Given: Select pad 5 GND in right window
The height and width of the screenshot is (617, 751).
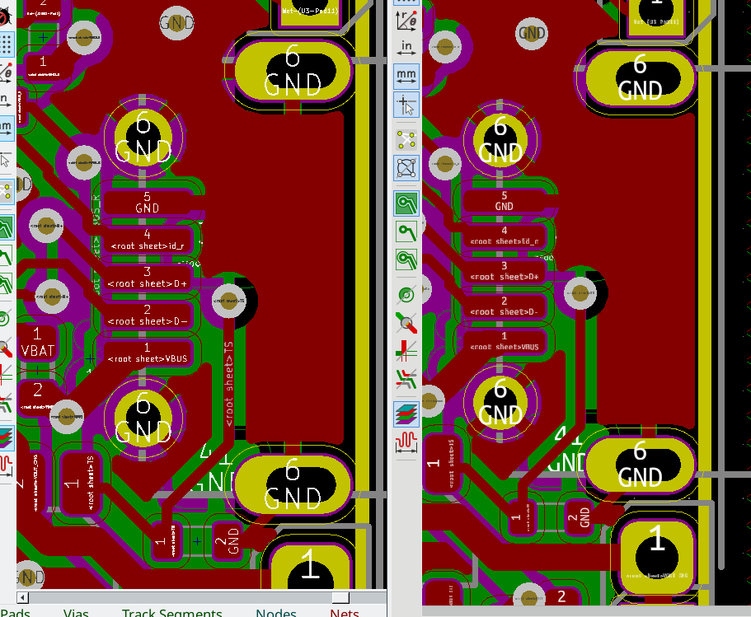Looking at the screenshot, I should [504, 201].
